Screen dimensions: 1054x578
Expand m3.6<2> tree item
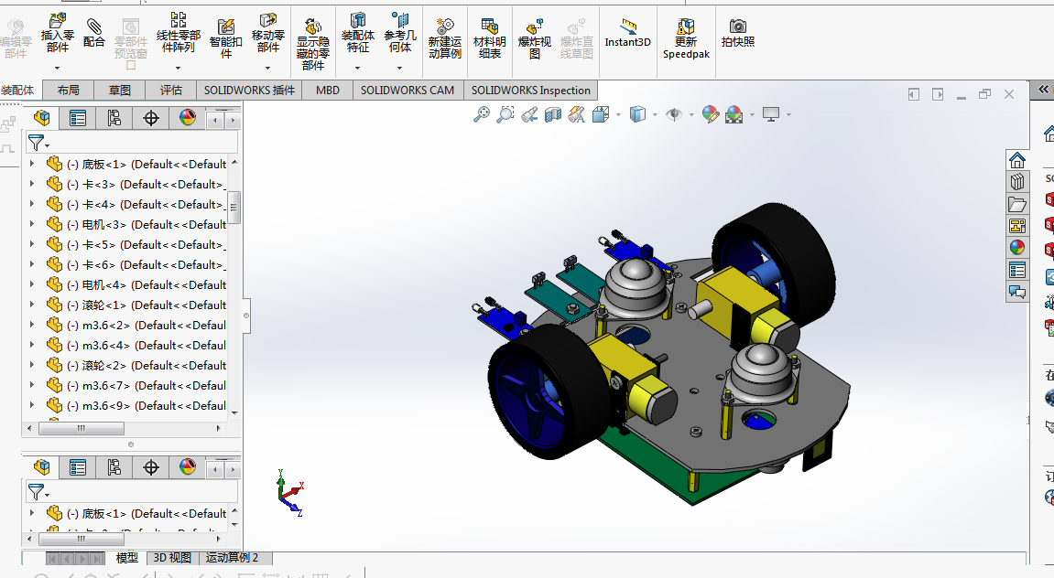pos(32,325)
